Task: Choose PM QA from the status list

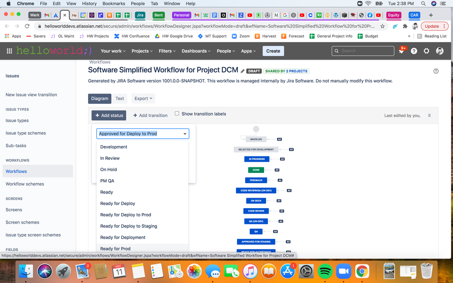Action: (143, 181)
